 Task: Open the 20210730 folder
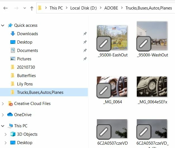[x=26, y=67]
